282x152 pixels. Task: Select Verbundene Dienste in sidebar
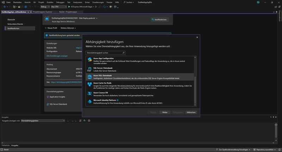15,24
